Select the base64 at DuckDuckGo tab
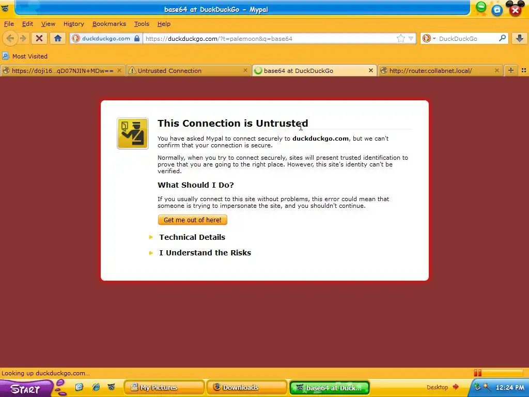This screenshot has width=529, height=397. (x=314, y=70)
